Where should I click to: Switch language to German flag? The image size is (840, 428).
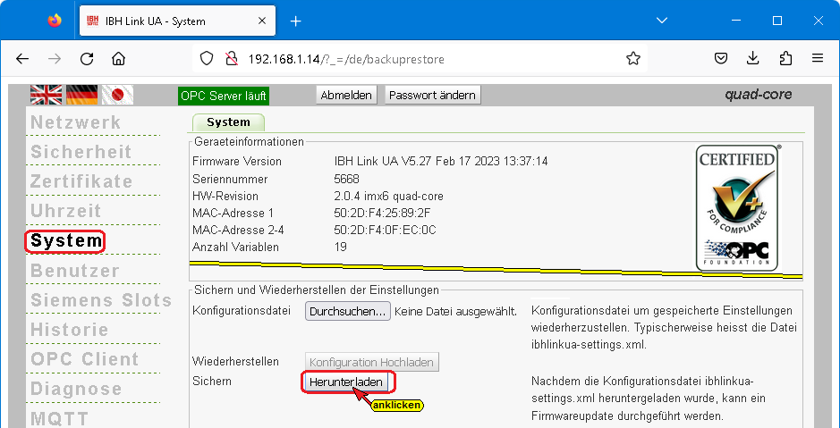coord(82,95)
